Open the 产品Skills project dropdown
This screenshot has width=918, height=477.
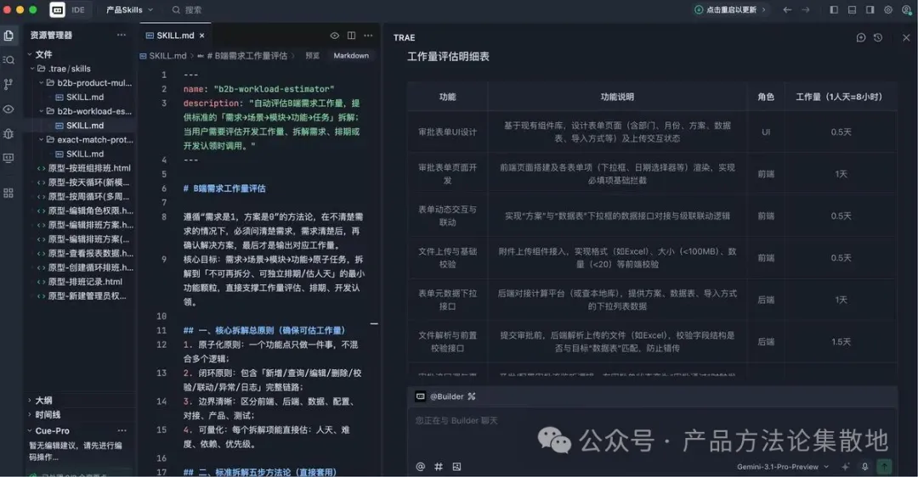coord(129,10)
